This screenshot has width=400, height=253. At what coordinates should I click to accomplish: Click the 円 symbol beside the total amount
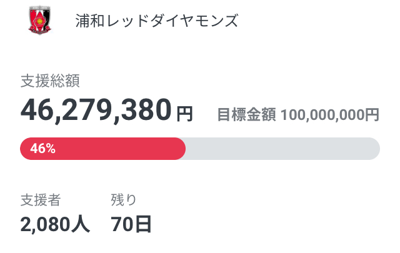tap(185, 114)
